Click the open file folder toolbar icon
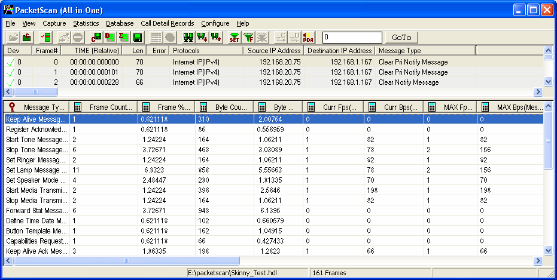 point(13,37)
